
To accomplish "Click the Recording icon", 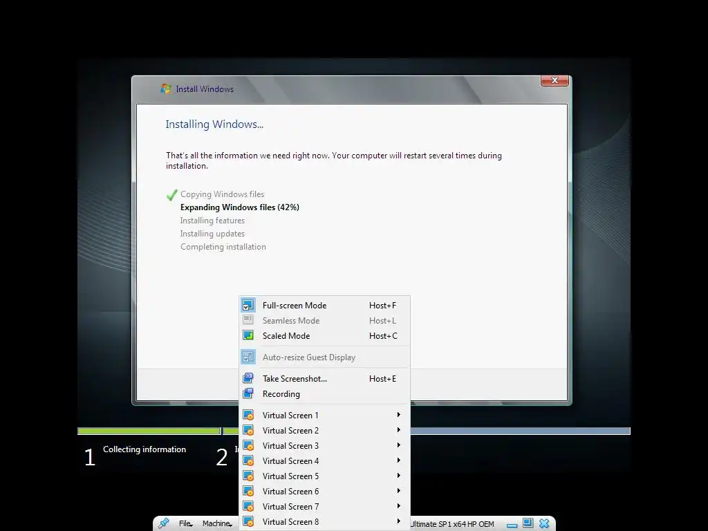I will (x=248, y=393).
